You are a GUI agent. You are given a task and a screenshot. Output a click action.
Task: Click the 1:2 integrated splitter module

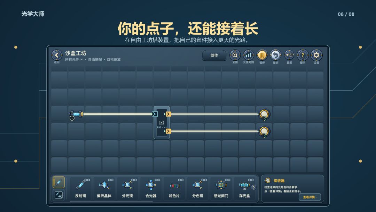pos(162,123)
